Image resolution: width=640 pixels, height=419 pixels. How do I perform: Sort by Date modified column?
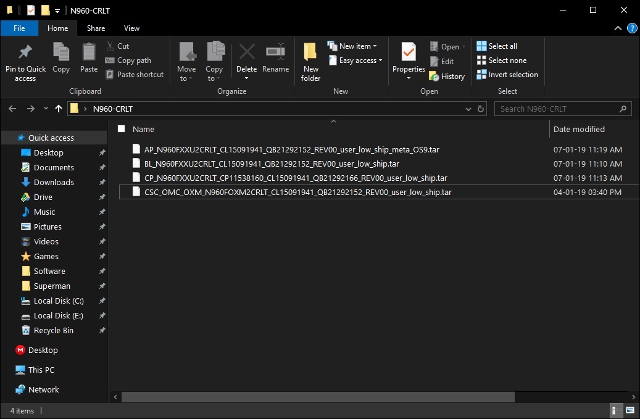pos(579,129)
